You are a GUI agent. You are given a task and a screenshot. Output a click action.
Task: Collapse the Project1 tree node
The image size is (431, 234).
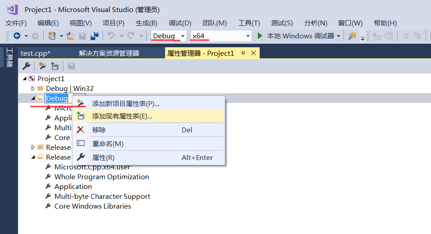tap(25, 78)
